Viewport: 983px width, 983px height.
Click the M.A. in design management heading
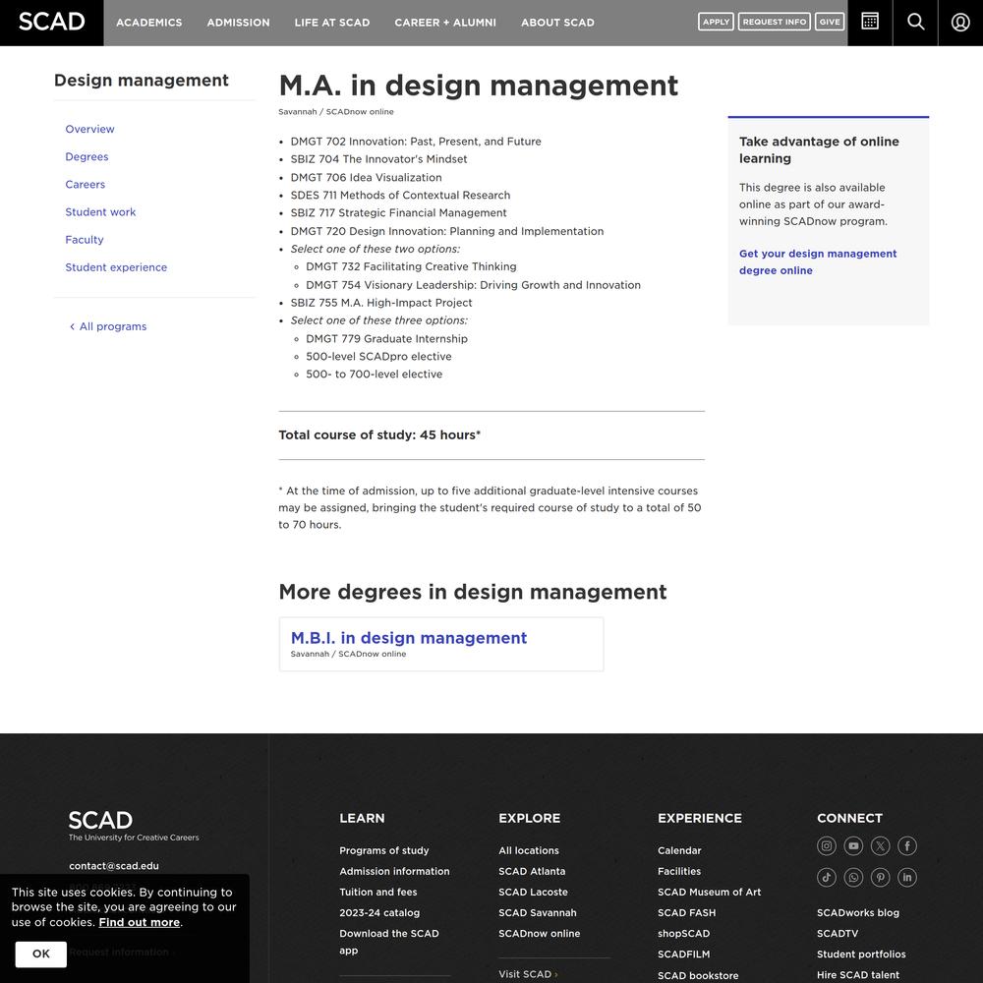479,86
